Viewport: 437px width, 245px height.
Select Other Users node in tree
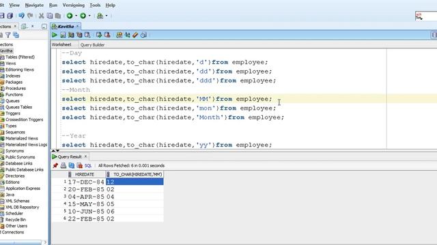[x=16, y=226]
